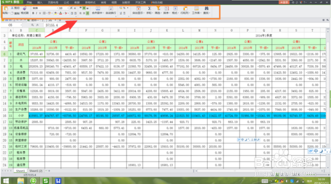This screenshot has height=184, width=331.
Task: Switch to the 插入 (Insert) tab
Action: pyautogui.click(x=40, y=3)
